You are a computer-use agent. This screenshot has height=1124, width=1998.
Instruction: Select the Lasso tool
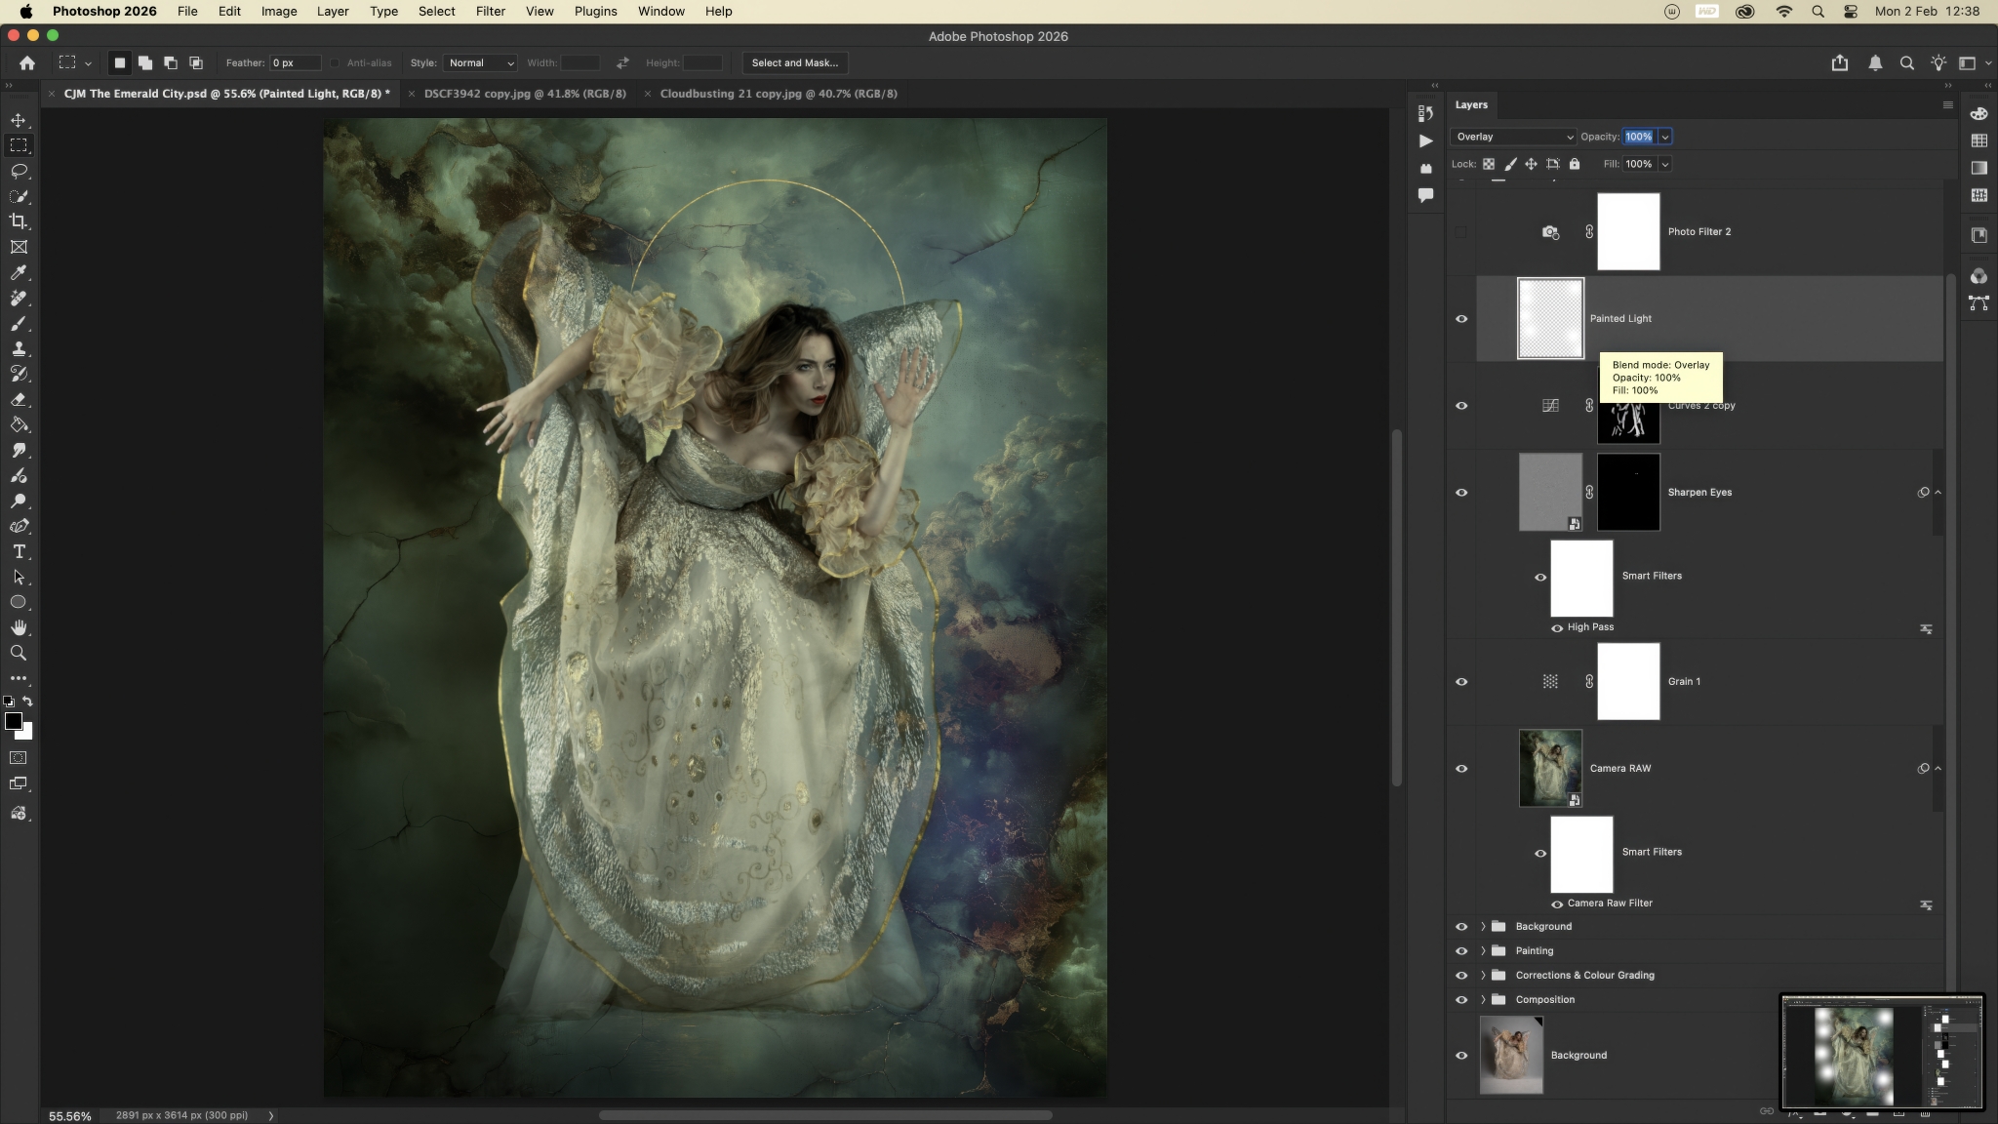[x=19, y=171]
